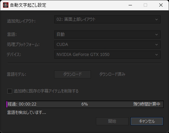Click the app icon in the title bar
This screenshot has height=133, width=169.
[x=6, y=5]
